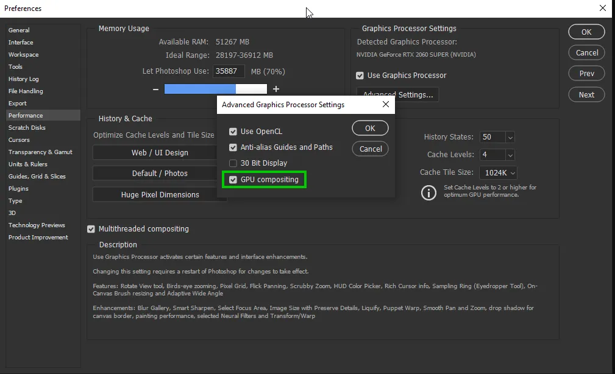Disable Use Graphics Processor

pyautogui.click(x=360, y=76)
